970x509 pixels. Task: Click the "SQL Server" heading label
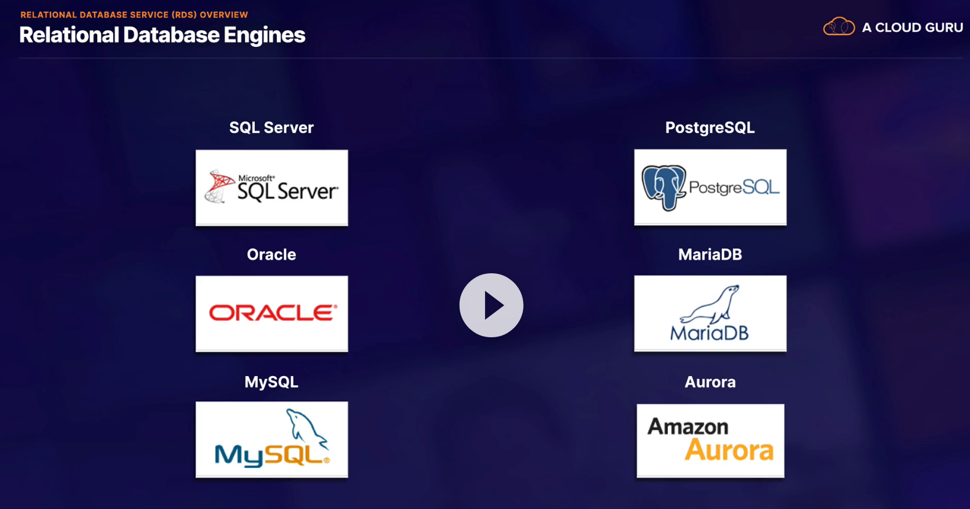(x=271, y=127)
